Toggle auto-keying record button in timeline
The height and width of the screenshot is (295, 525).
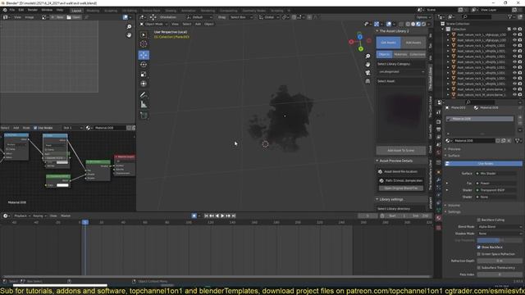(x=194, y=216)
